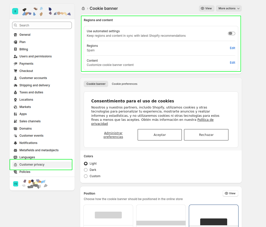Image resolution: width=266 pixels, height=227 pixels.
Task: Click the Markets globe icon
Action: pyautogui.click(x=15, y=107)
